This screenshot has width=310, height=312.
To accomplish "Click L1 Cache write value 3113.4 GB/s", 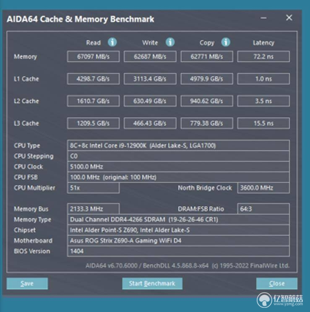I will tap(150, 79).
